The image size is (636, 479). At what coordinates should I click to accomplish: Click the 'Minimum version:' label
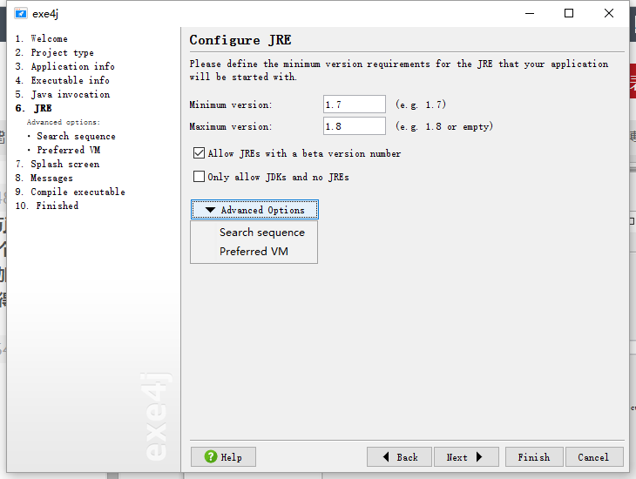(231, 105)
